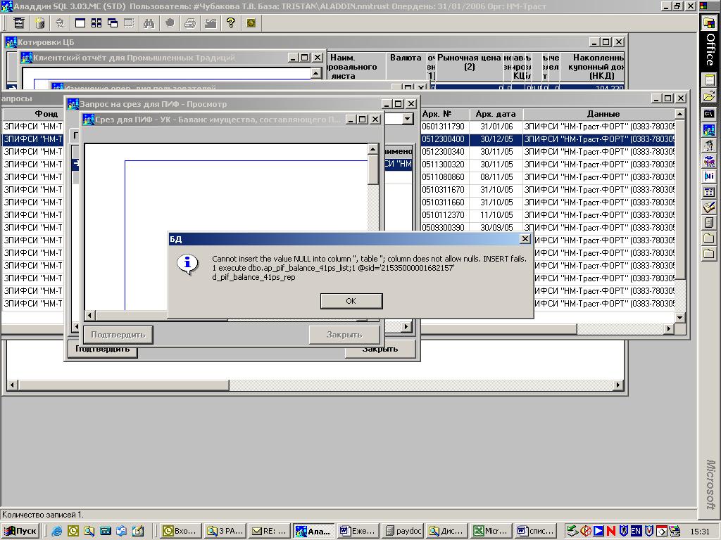Click the up scroll arrow beside the Данные header
The image size is (721, 540).
point(680,113)
